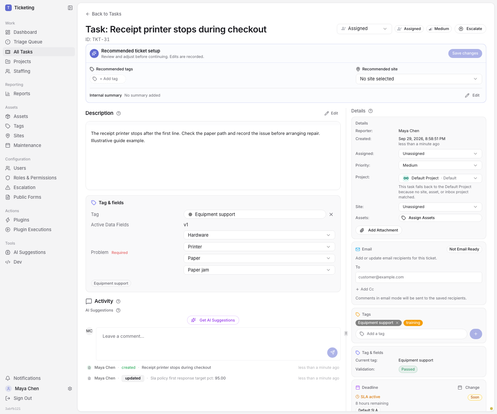The image size is (497, 414).
Task: Click the sparkle Recommended ticket setup icon
Action: coord(94,53)
